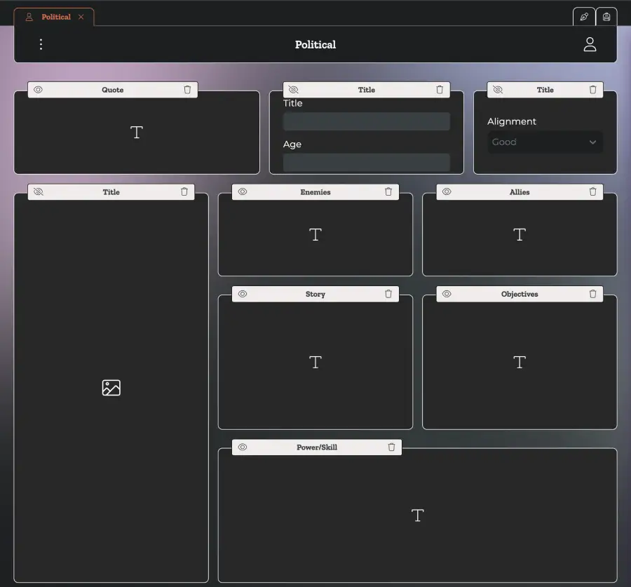
Task: Click the text icon in the Enemies panel
Action: tap(315, 235)
